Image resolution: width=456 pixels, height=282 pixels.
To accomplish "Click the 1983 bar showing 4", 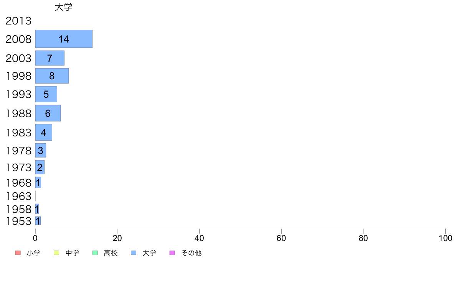I will pyautogui.click(x=44, y=133).
